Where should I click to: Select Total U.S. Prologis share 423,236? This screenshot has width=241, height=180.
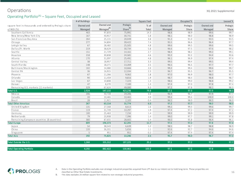[127, 91]
